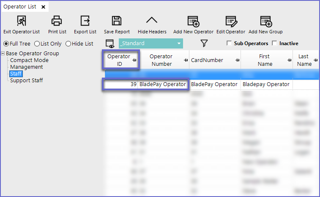Enable the Sub Operators checkbox

tap(229, 43)
